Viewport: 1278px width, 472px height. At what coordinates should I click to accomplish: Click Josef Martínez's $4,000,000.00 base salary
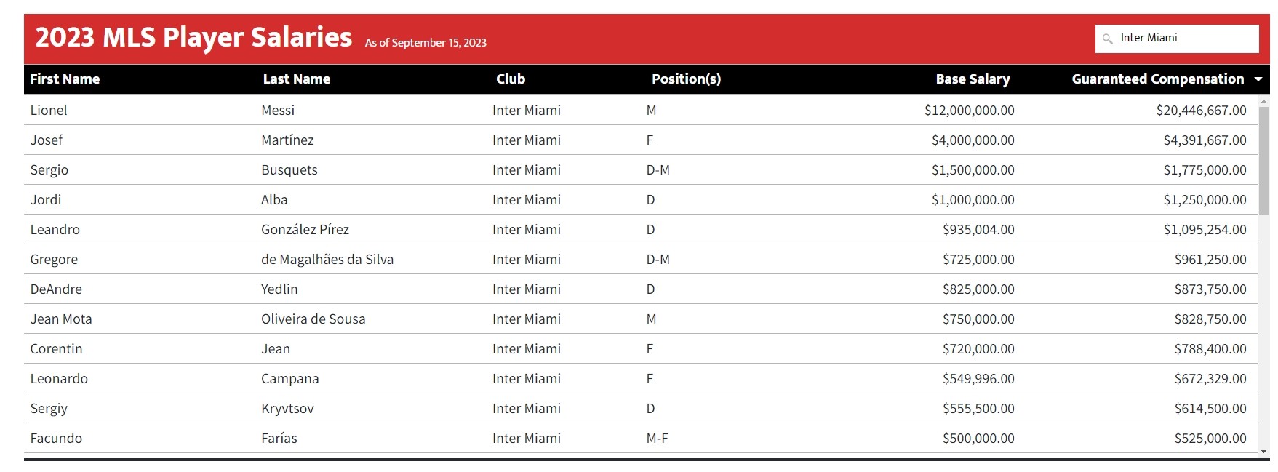tap(973, 140)
